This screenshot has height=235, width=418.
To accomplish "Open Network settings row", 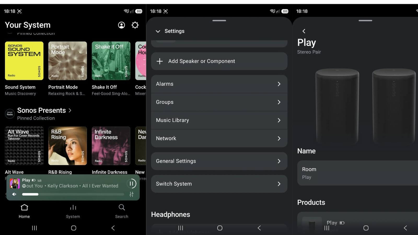I will 219,138.
